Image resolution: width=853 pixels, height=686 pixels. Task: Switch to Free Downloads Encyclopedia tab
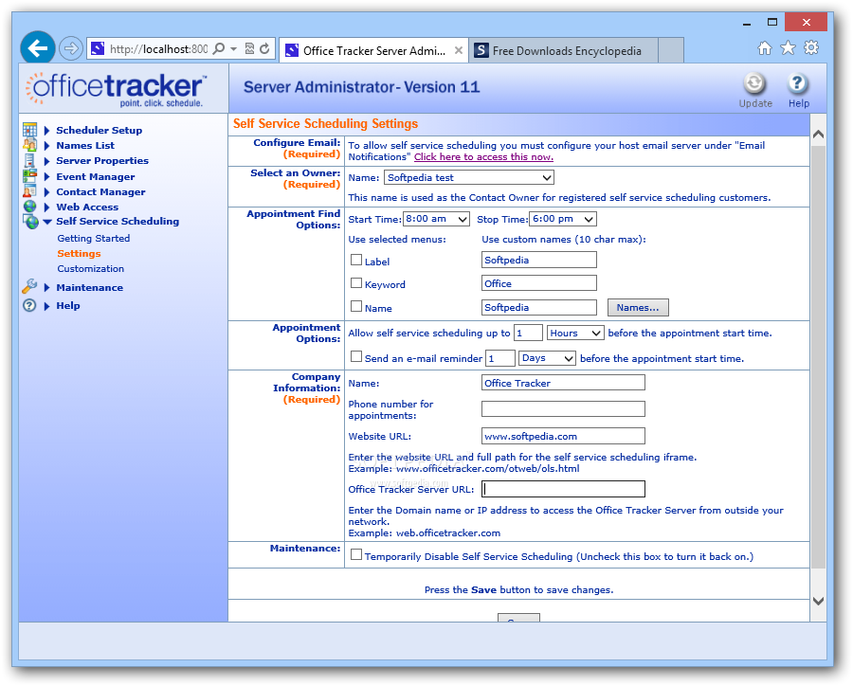563,50
